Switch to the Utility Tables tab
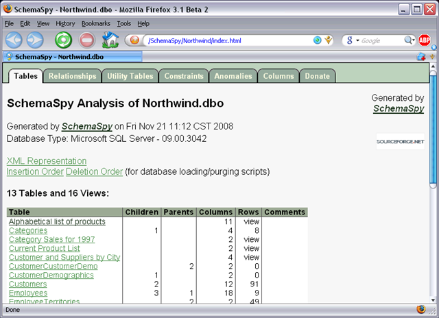Screen dimensions: 439x318 coord(130,76)
